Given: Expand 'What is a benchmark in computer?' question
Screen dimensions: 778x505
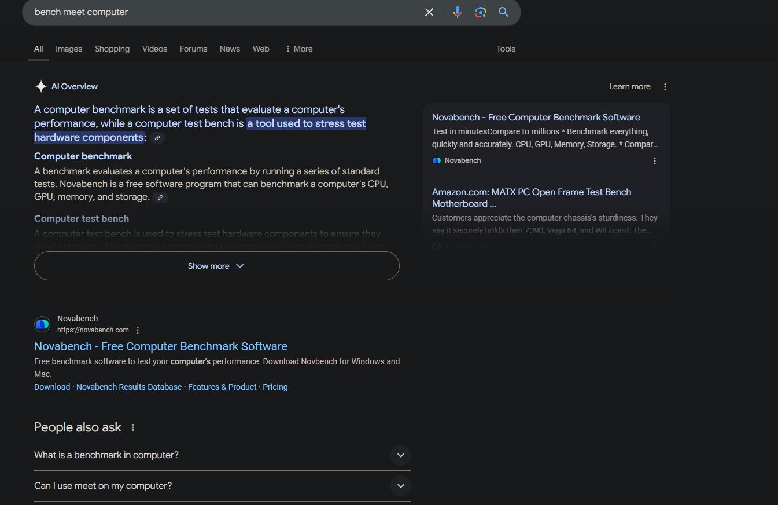Looking at the screenshot, I should coord(223,455).
